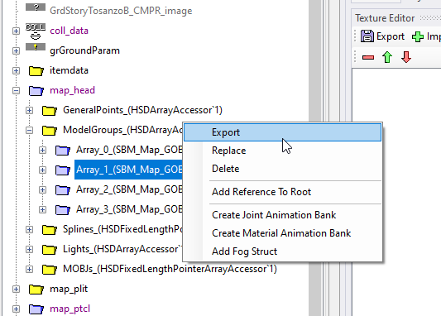Screen dimensions: 441x316
Task: Choose Delete from the context menu
Action: pyautogui.click(x=282, y=169)
